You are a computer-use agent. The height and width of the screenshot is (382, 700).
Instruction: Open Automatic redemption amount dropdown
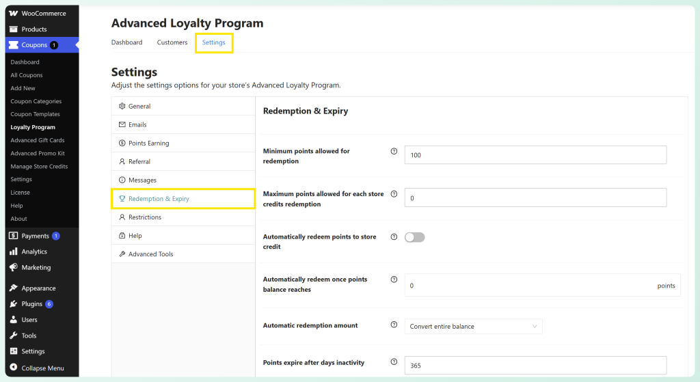(x=473, y=326)
